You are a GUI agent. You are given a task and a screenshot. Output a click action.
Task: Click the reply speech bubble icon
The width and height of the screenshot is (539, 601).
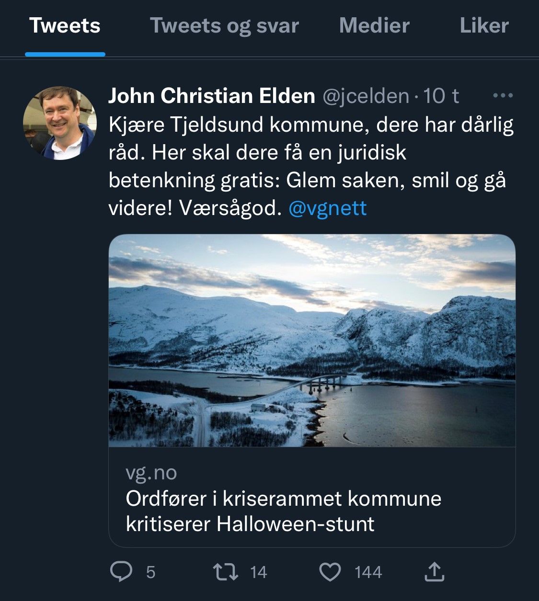[121, 572]
